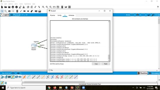
Task: Choose copper cross-over dashed cable
Action: [38, 77]
